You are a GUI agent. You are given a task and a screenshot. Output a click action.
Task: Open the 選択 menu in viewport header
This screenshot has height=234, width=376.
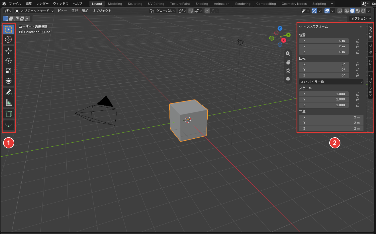[75, 11]
